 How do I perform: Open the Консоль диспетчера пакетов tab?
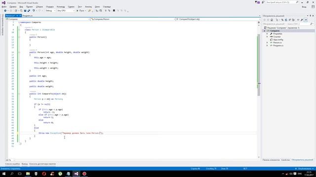click(x=42, y=164)
